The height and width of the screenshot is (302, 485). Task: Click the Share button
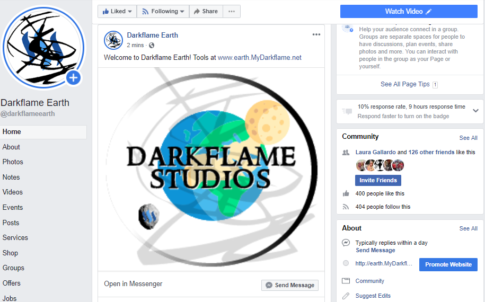coord(206,12)
